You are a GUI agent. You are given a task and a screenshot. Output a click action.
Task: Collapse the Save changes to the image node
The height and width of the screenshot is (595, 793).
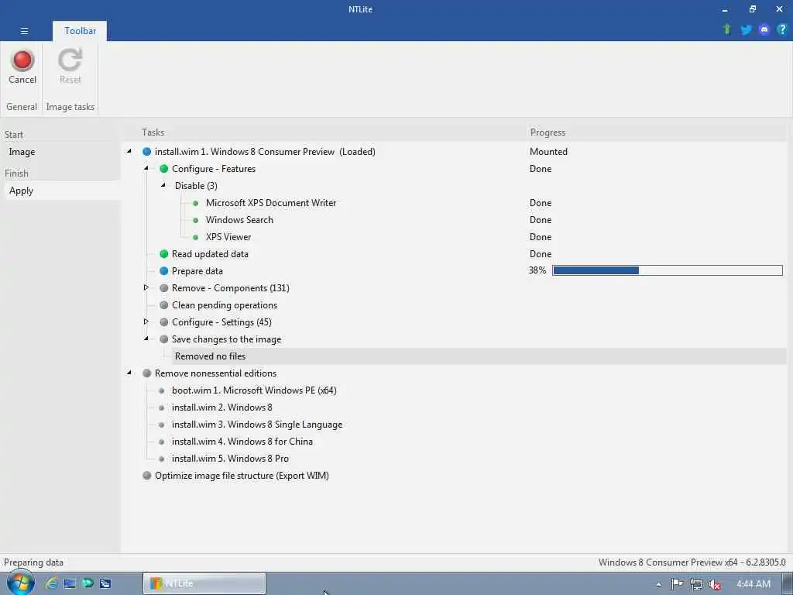[146, 339]
